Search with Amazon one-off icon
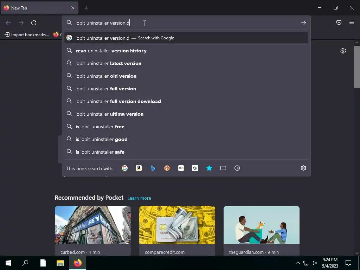The image size is (360, 270). coord(139,168)
